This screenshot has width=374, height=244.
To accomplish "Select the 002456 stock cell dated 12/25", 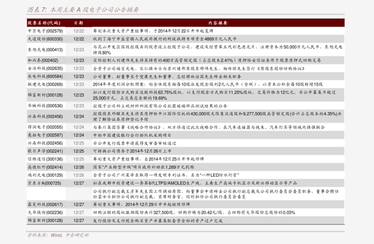I will 45,143.
